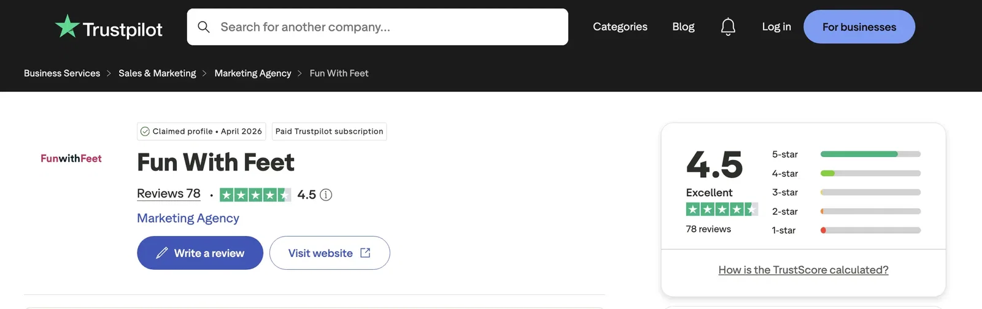The height and width of the screenshot is (309, 982).
Task: Click the Paid Trustpilot subscription badge
Action: click(329, 131)
